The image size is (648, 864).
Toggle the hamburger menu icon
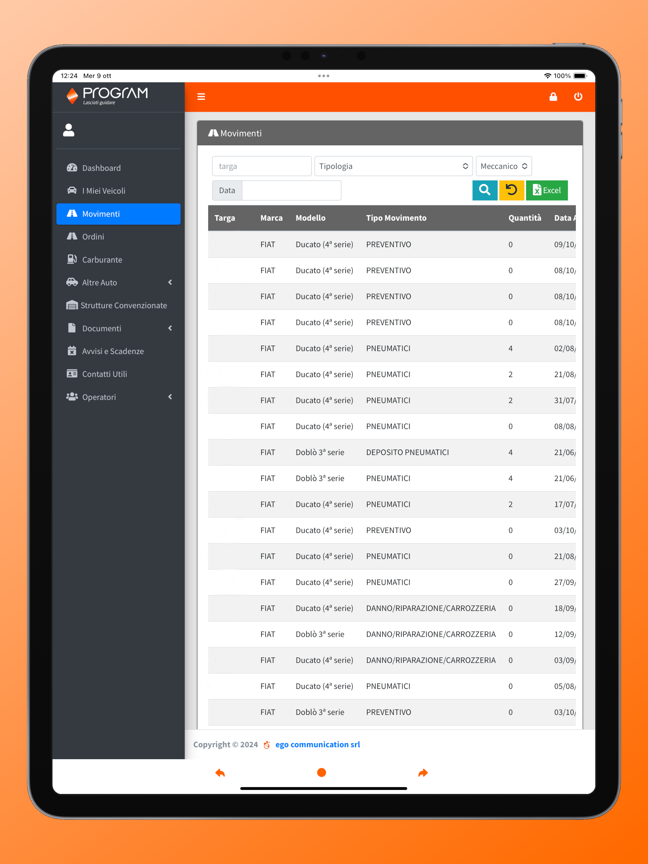201,96
